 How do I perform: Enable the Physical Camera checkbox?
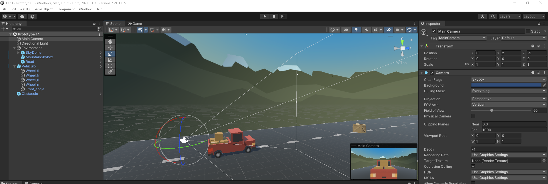pyautogui.click(x=473, y=116)
